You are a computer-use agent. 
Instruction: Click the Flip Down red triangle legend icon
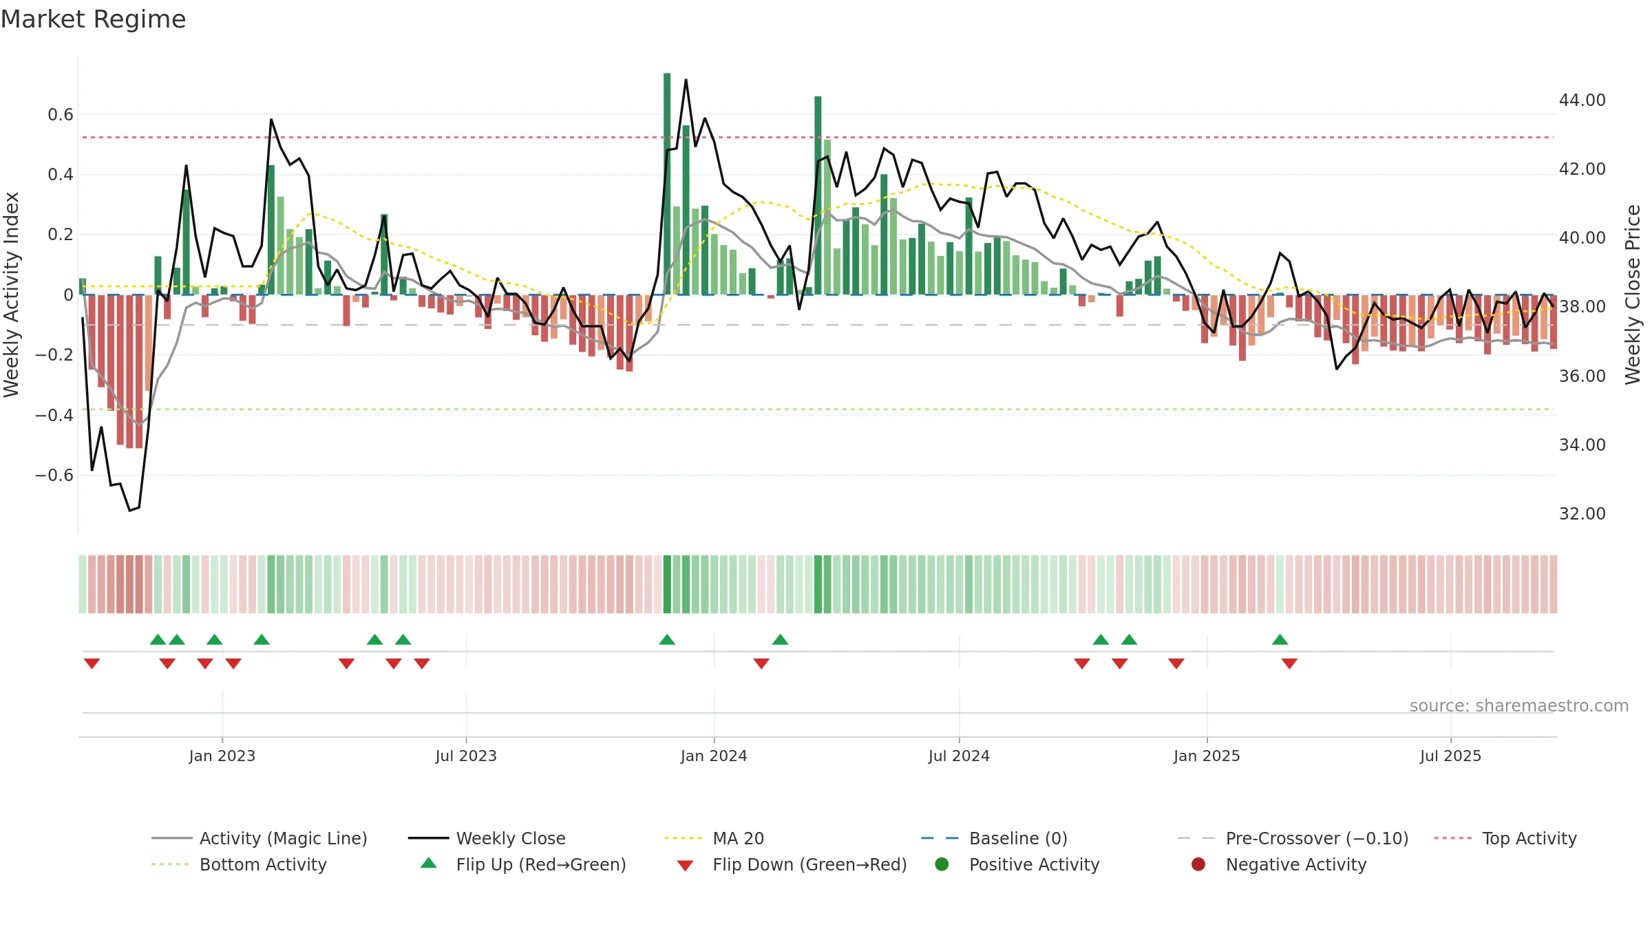pyautogui.click(x=685, y=865)
